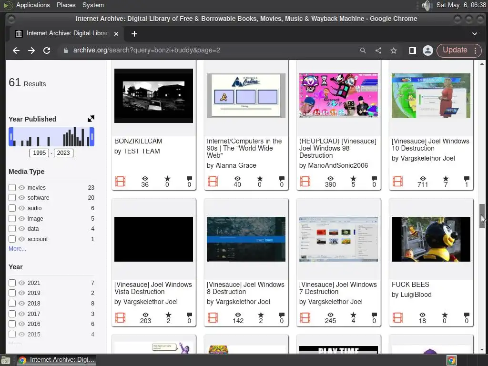The width and height of the screenshot is (488, 366).
Task: Open the FUCK BEES item title
Action: pos(410,285)
